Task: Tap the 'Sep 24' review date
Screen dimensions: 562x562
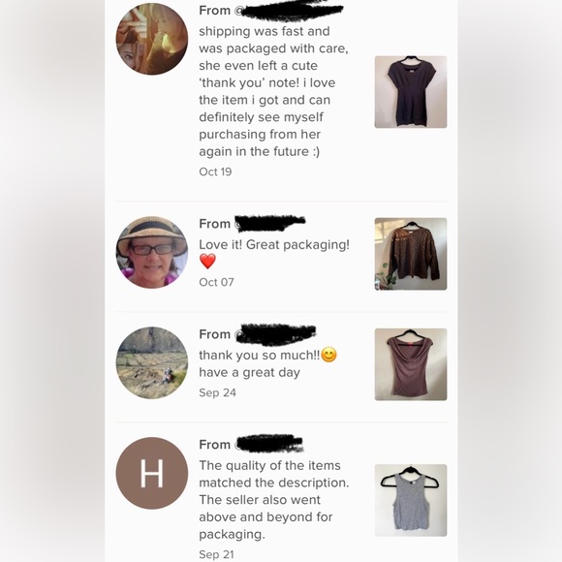Action: click(218, 392)
